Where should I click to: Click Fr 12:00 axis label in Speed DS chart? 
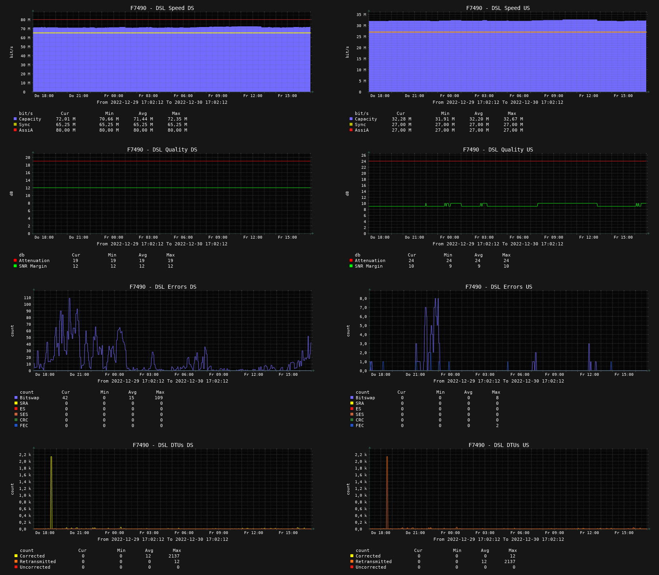tap(253, 95)
